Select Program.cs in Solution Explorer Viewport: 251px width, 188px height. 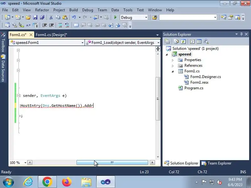point(194,88)
